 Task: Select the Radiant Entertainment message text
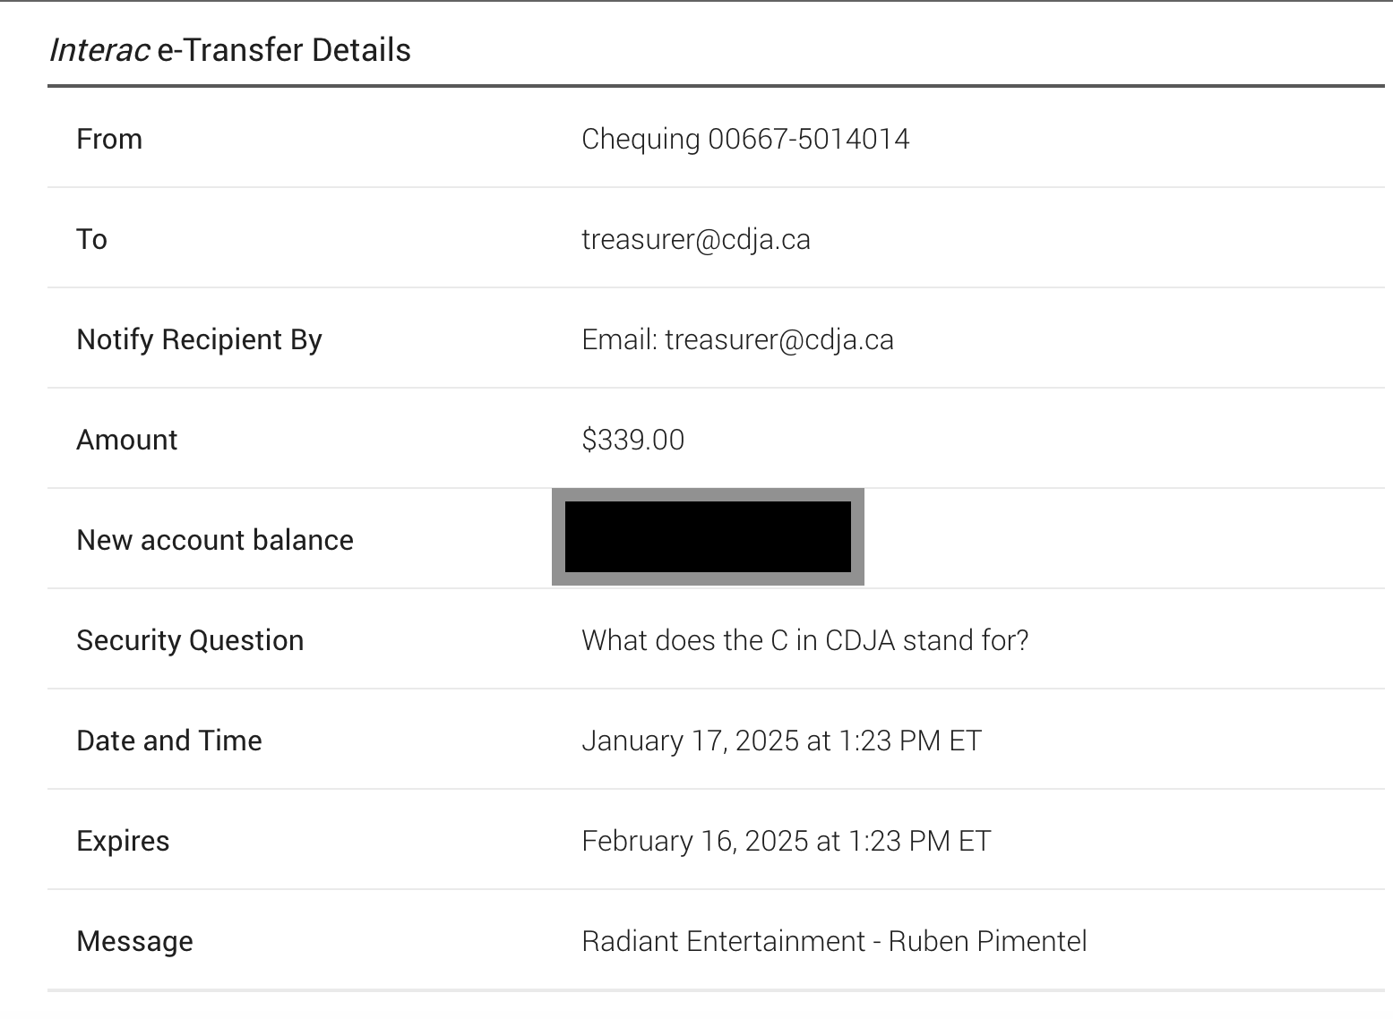point(835,941)
